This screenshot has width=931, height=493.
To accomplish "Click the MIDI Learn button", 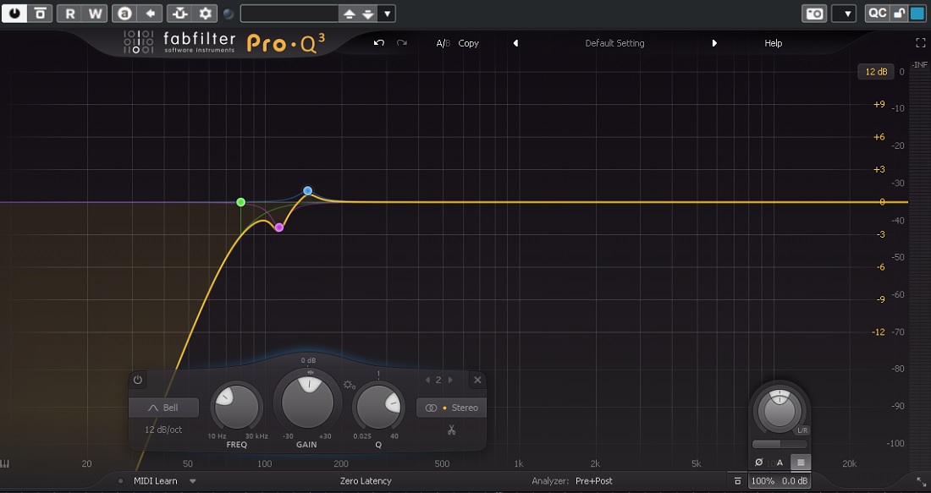I will pyautogui.click(x=156, y=481).
